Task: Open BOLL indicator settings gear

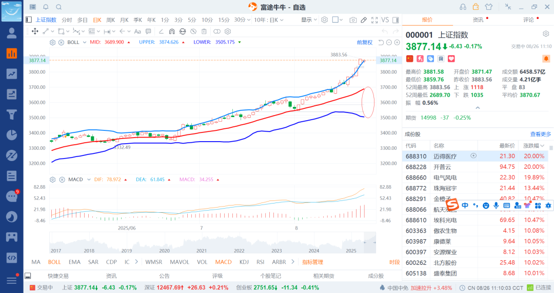Action: 52,42
